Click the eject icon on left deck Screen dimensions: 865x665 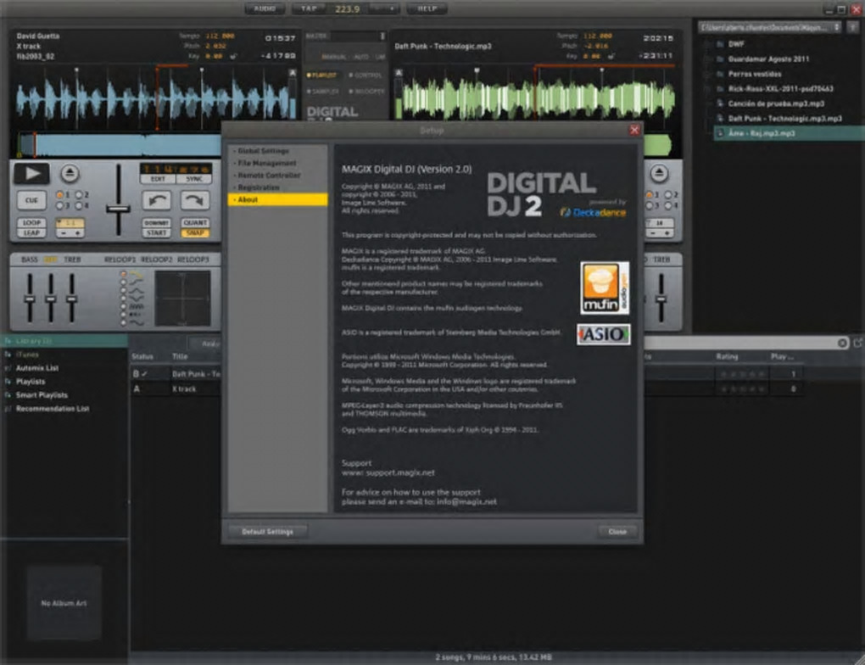[70, 173]
